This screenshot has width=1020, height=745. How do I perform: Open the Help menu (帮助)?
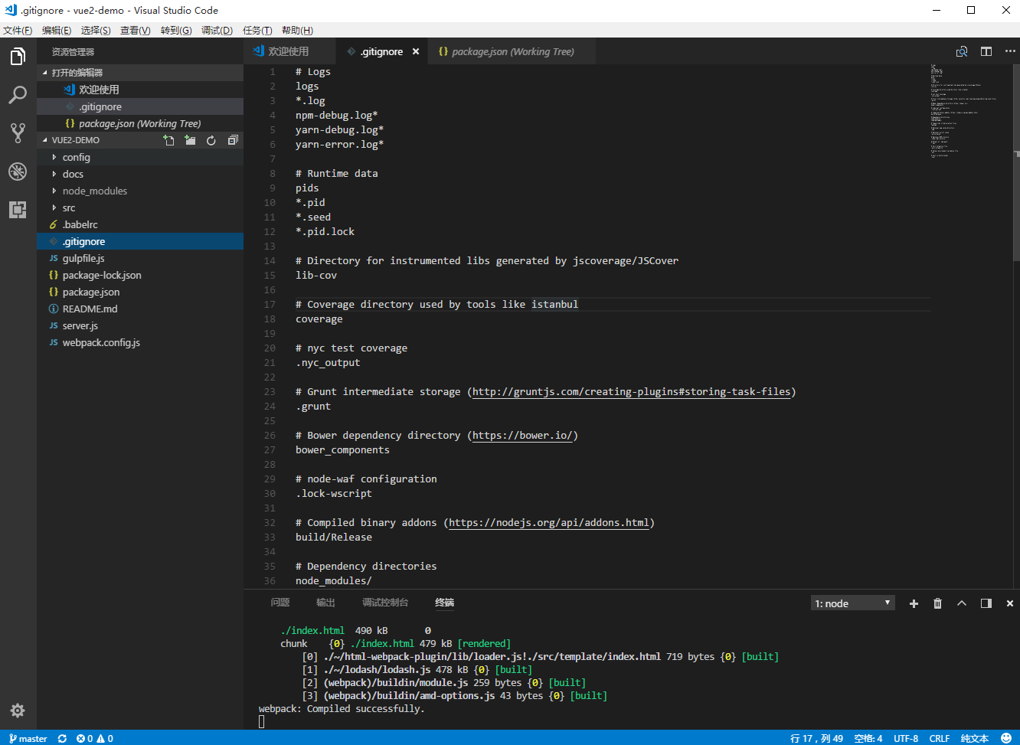coord(297,31)
